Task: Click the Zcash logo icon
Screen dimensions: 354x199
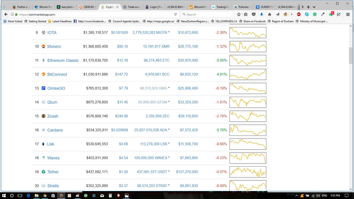Action: point(43,116)
